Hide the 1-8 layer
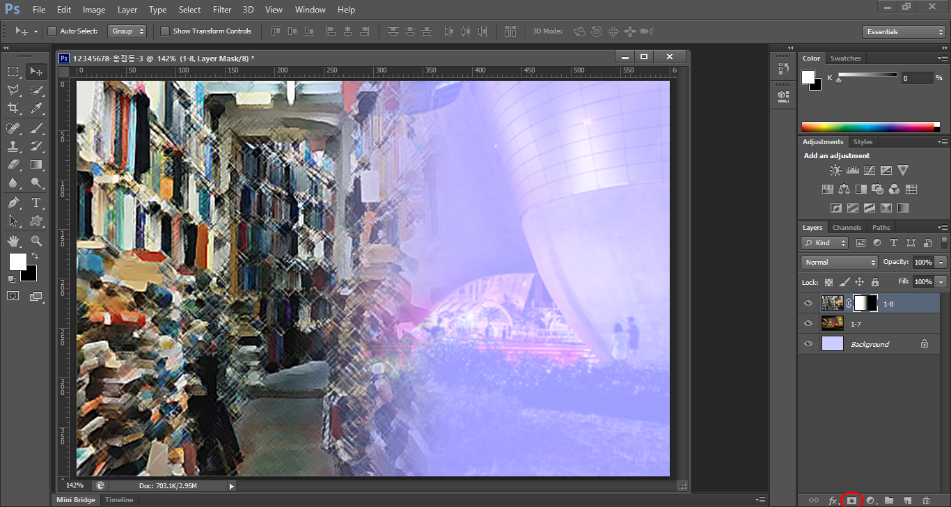Image resolution: width=951 pixels, height=507 pixels. tap(808, 303)
